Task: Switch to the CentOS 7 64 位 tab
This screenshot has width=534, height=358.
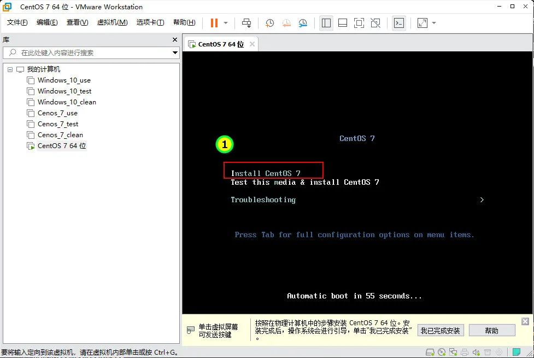Action: click(x=221, y=44)
